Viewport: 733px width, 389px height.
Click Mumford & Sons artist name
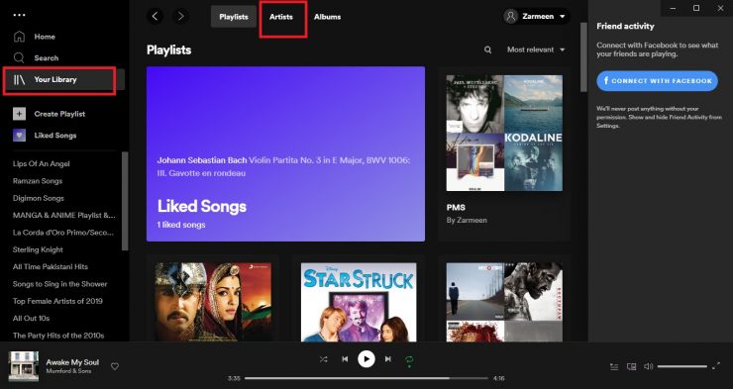coord(68,371)
